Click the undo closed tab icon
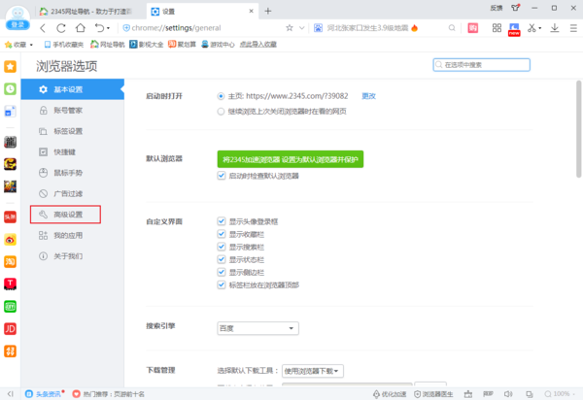583x400 pixels. (x=99, y=28)
